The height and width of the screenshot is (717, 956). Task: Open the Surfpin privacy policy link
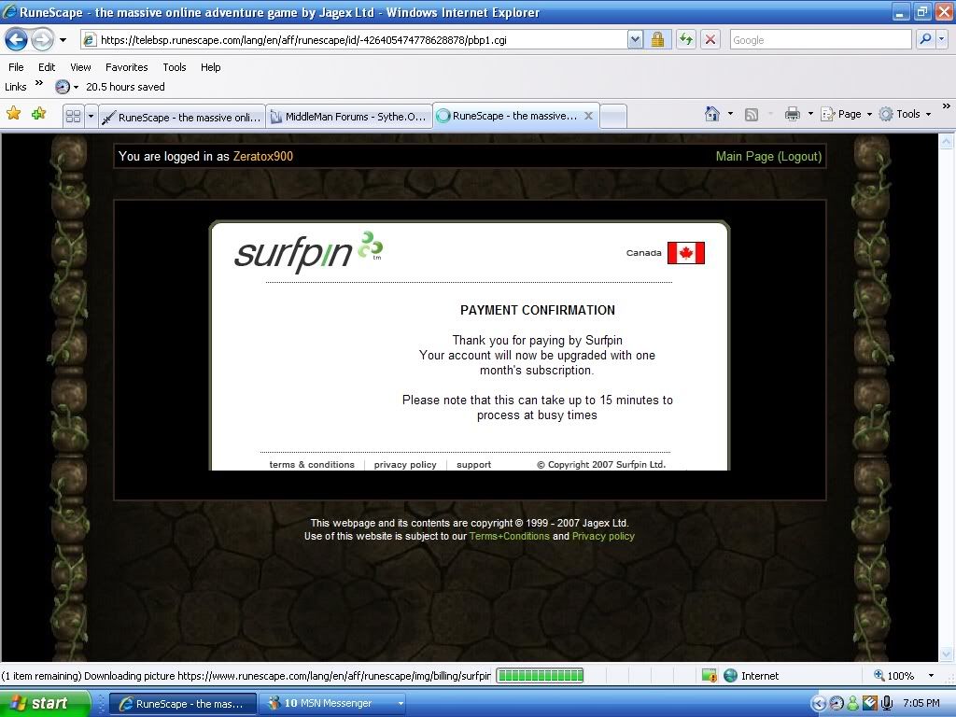[x=405, y=465]
